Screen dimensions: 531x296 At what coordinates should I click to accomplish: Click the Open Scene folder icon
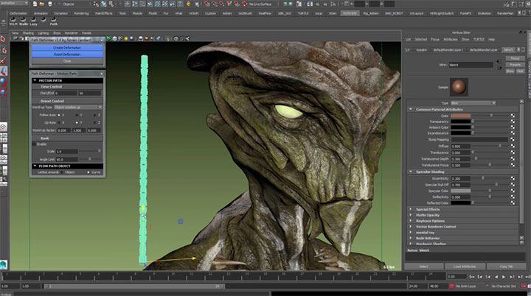[x=42, y=4]
